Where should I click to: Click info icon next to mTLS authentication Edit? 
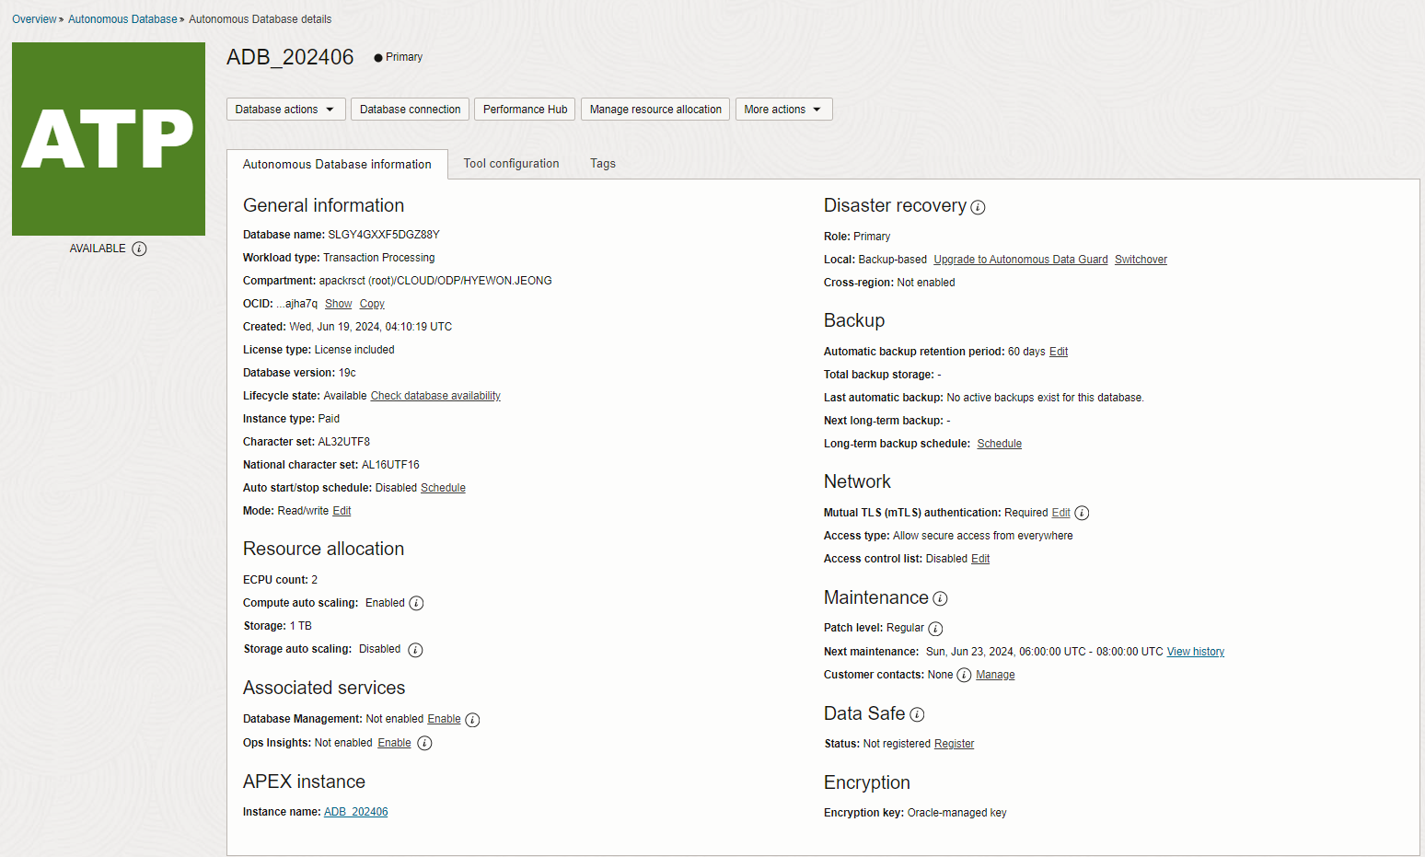[x=1082, y=514]
